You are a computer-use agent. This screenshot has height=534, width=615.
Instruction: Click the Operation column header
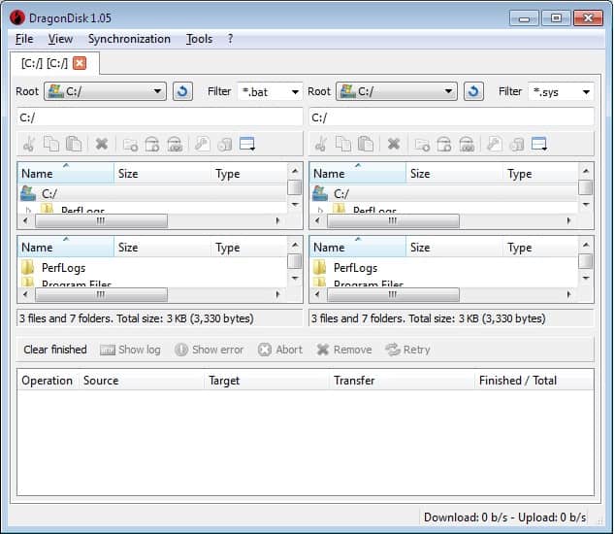[x=48, y=381]
